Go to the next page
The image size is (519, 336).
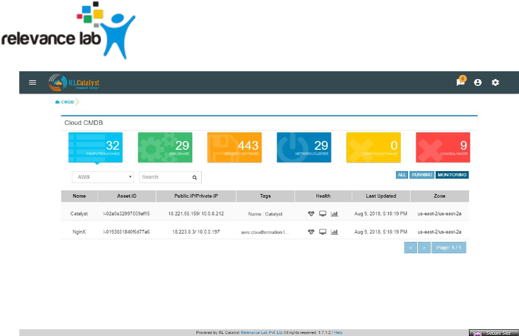tap(424, 248)
